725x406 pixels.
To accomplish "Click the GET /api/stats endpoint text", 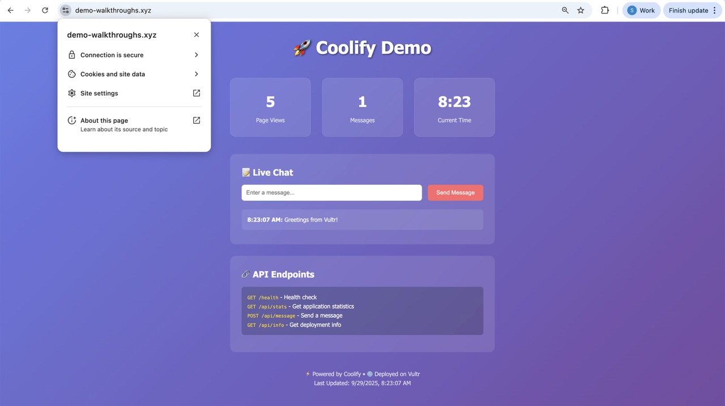I will click(267, 306).
